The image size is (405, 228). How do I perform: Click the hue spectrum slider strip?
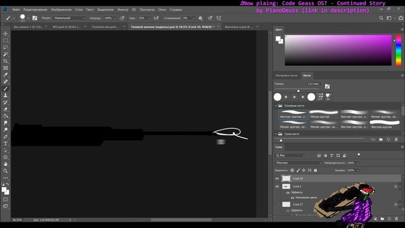pos(399,50)
